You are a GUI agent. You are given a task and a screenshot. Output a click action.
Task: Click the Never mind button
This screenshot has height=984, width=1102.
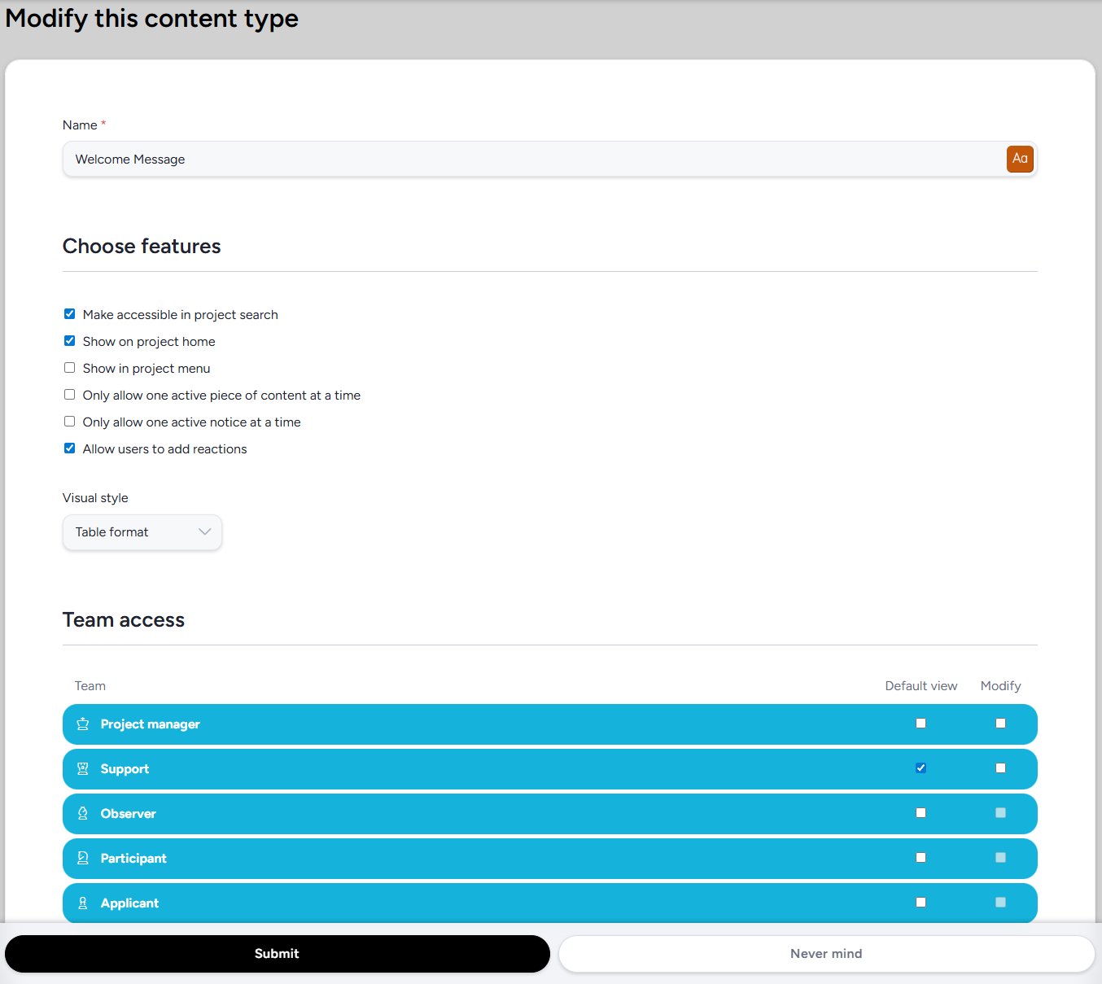pyautogui.click(x=825, y=954)
